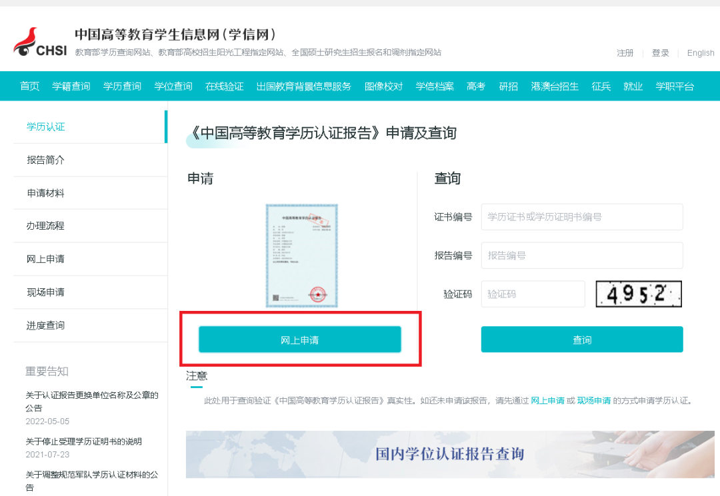This screenshot has height=496, width=720.
Task: Open the 国内学位认证报告查询 banner
Action: tap(450, 454)
